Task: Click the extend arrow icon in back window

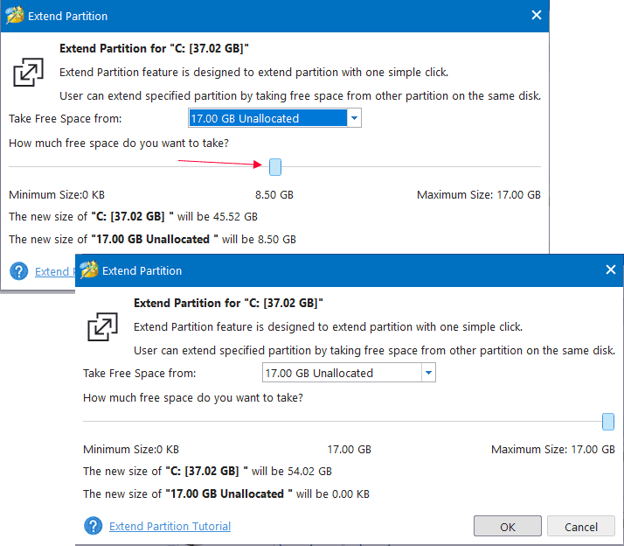Action: coord(28,72)
